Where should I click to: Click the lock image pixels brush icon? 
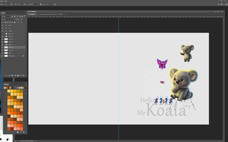tap(8, 22)
